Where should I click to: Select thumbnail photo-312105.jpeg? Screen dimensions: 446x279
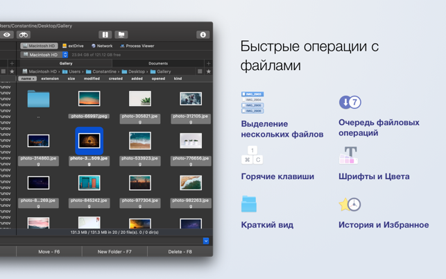(x=191, y=99)
